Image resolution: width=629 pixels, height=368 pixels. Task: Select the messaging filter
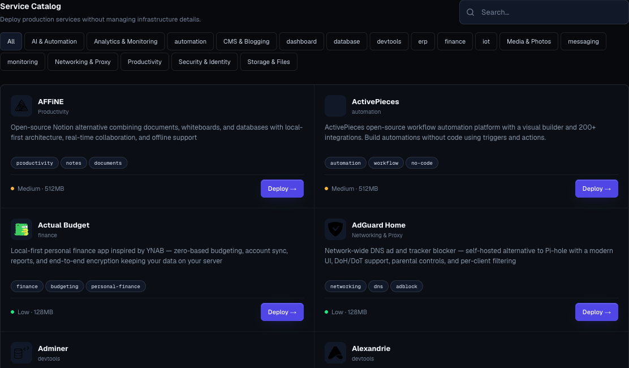click(583, 41)
